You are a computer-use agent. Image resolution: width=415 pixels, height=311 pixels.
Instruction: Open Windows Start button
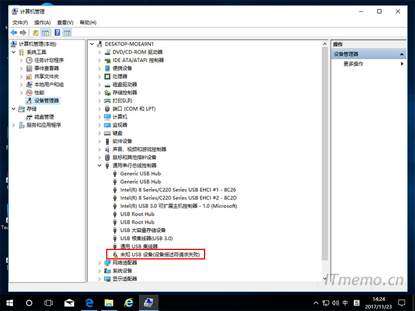pyautogui.click(x=10, y=303)
